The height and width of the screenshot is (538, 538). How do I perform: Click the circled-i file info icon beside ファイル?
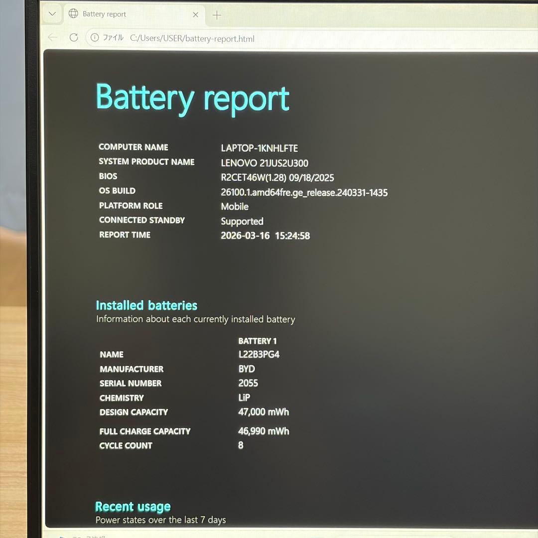pyautogui.click(x=94, y=37)
